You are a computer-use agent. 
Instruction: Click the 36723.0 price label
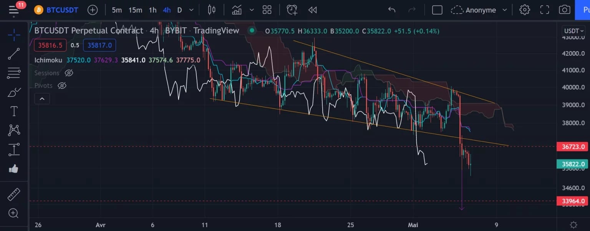(572, 146)
